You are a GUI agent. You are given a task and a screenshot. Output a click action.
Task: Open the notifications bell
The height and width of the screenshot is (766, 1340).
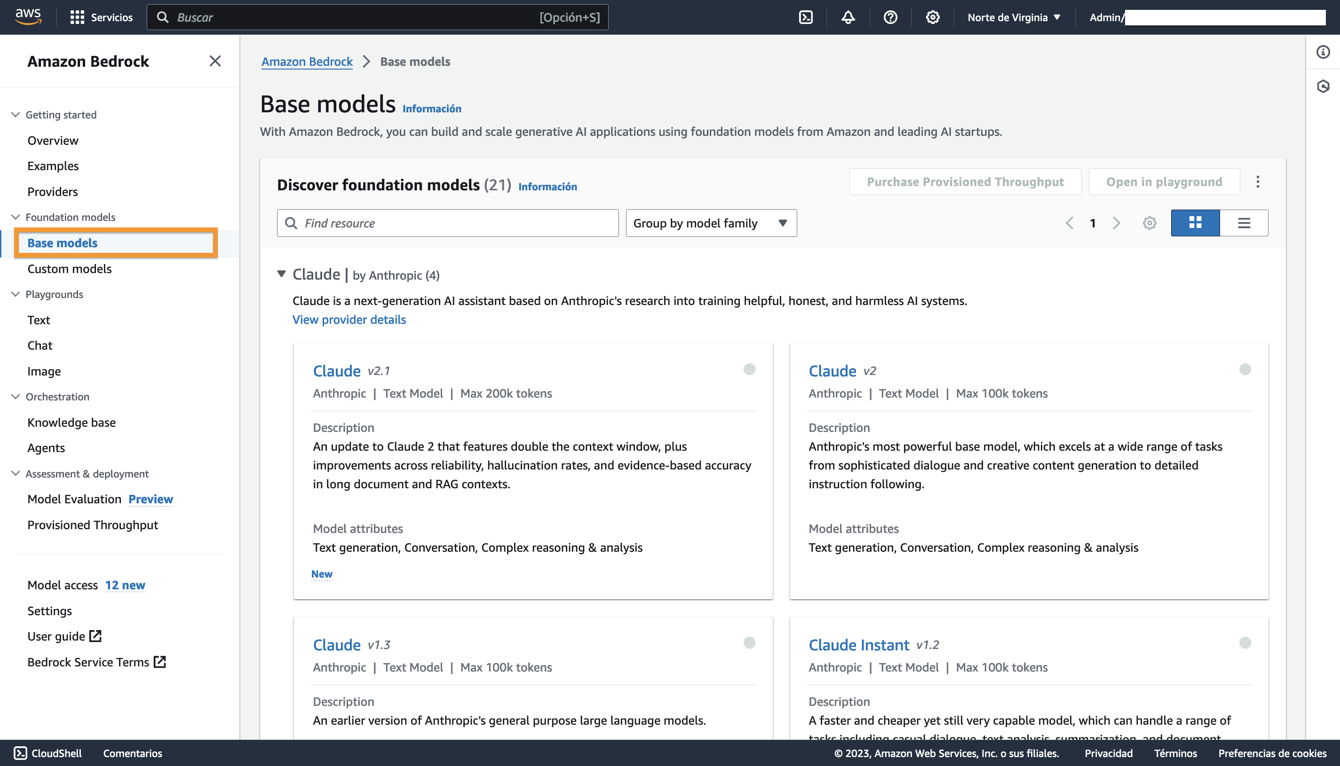point(848,17)
